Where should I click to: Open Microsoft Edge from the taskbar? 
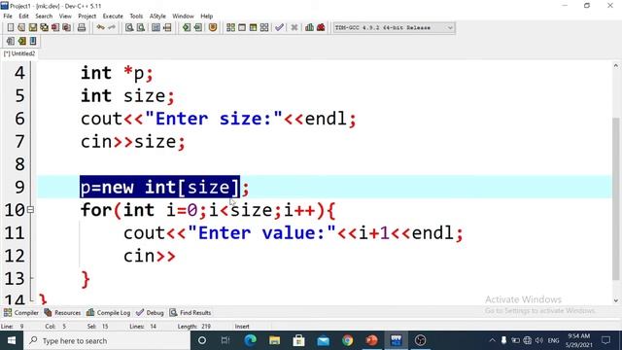(251, 340)
